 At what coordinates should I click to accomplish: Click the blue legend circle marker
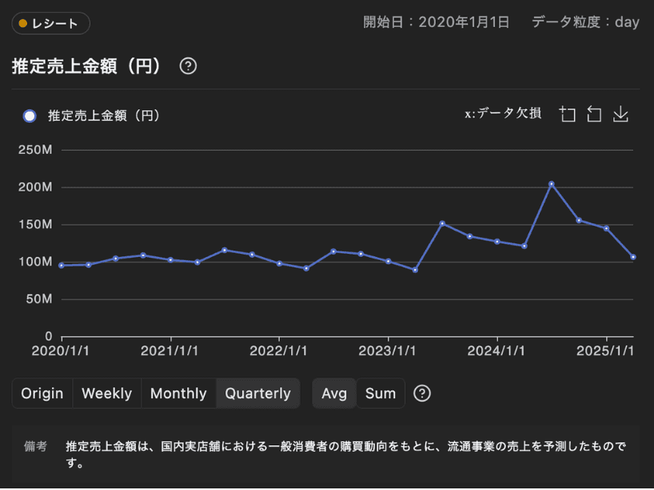[x=30, y=116]
